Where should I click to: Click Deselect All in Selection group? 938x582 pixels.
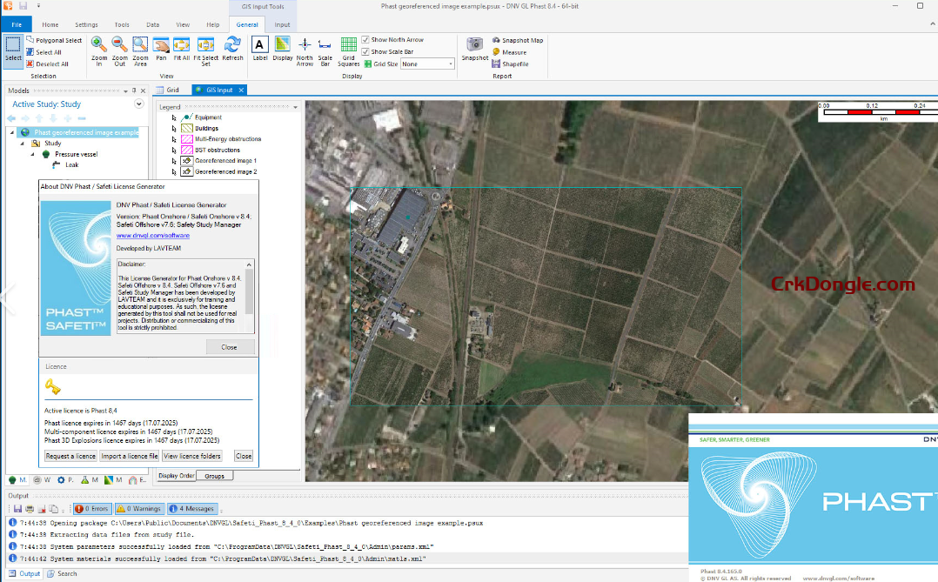pyautogui.click(x=47, y=64)
